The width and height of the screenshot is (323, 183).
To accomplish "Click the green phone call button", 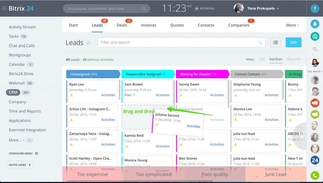I will (x=315, y=175).
